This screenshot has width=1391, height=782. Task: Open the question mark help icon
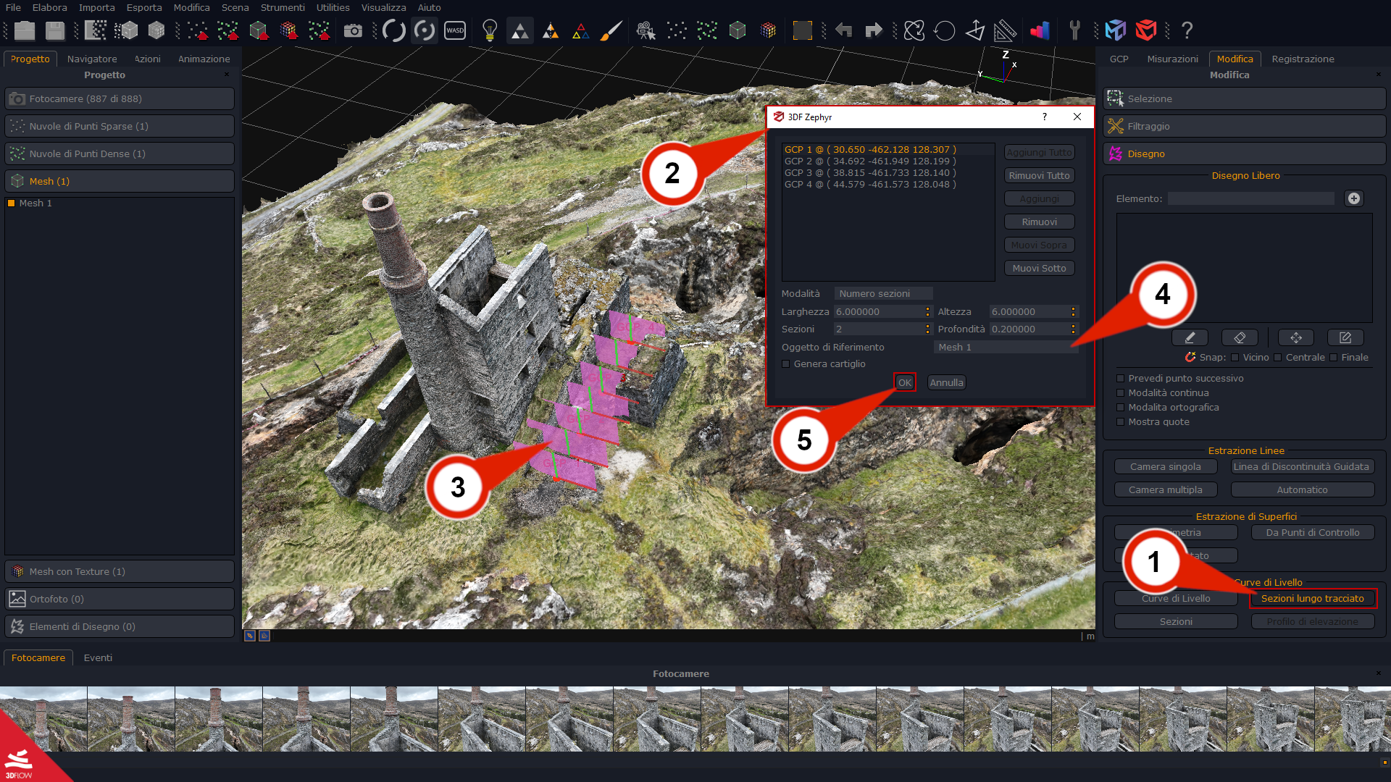tap(1187, 30)
